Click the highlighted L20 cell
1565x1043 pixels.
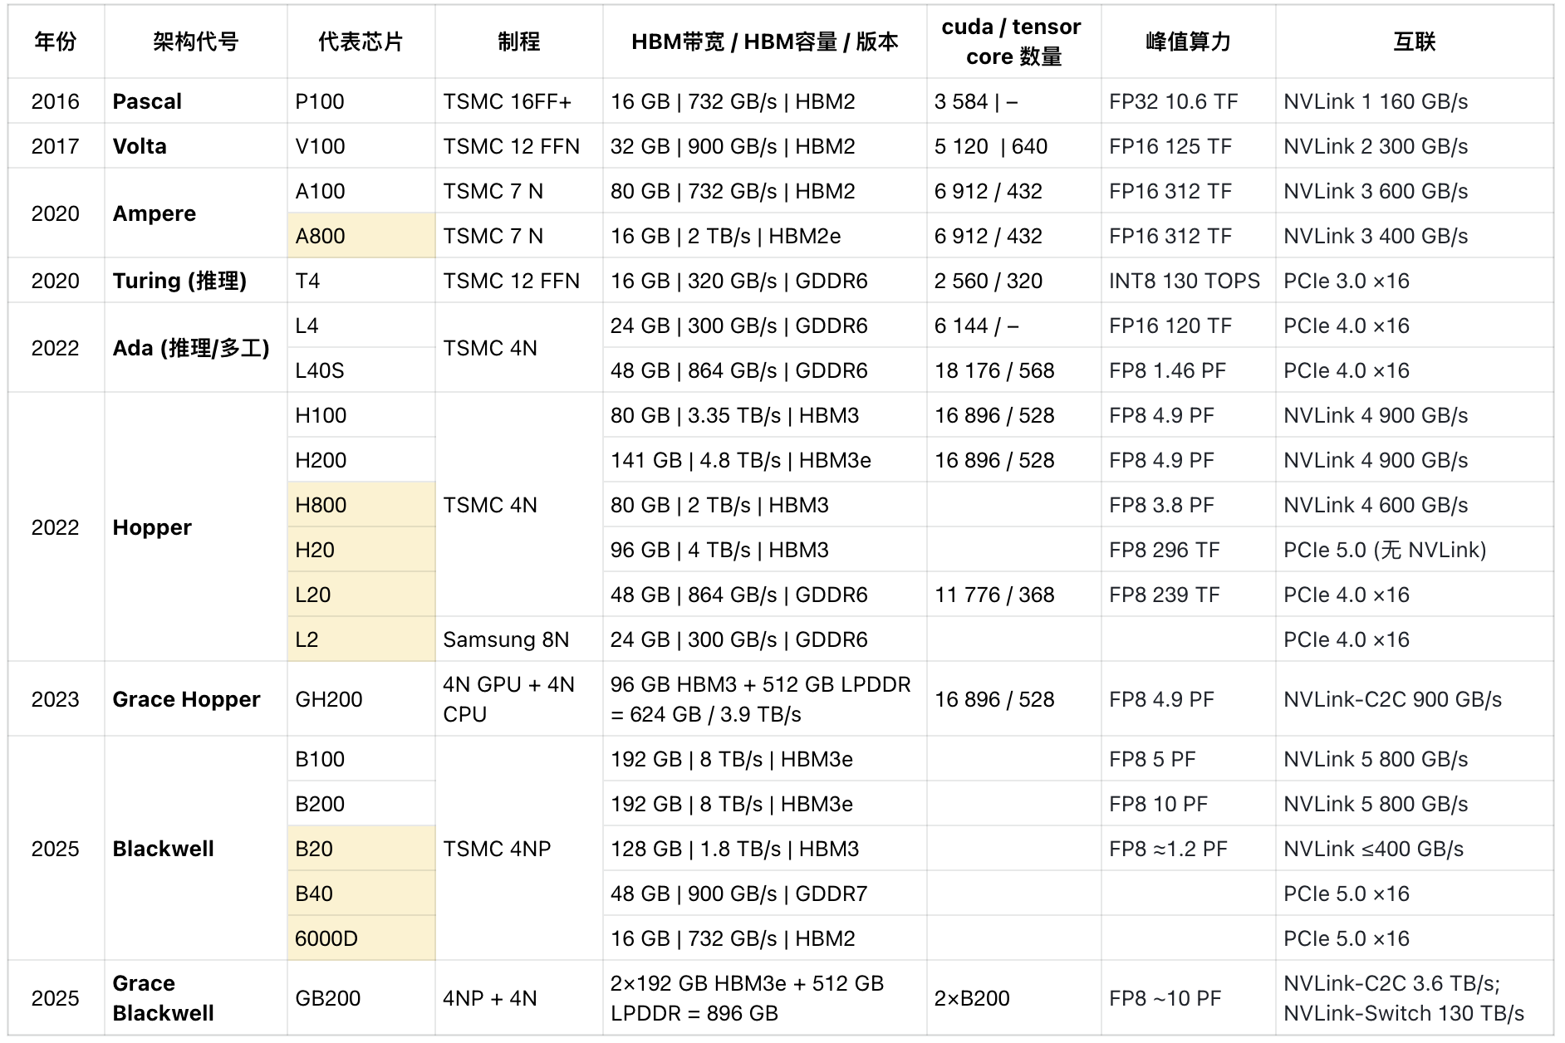[x=361, y=595]
